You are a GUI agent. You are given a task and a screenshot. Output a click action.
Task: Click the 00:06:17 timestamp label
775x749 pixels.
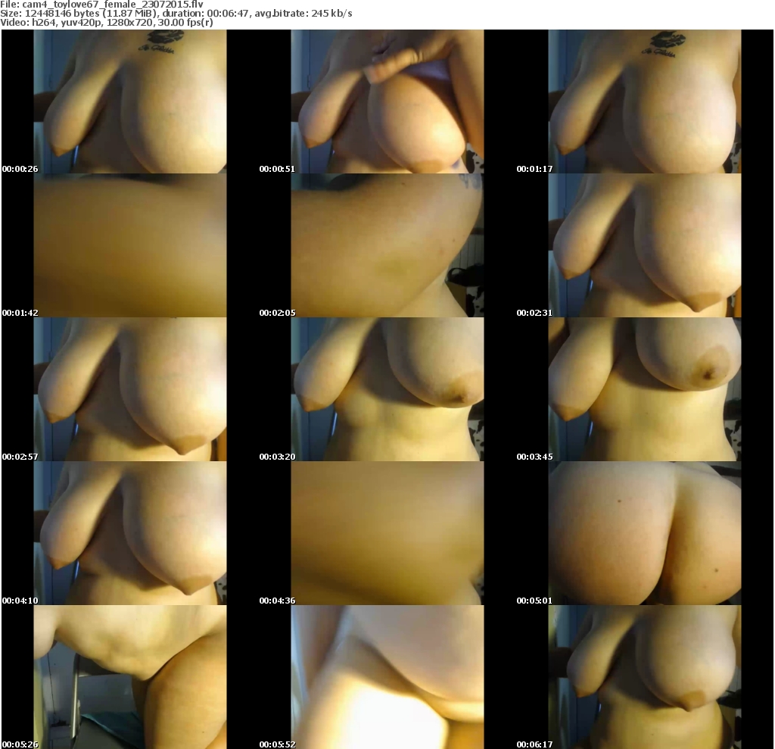tap(534, 744)
